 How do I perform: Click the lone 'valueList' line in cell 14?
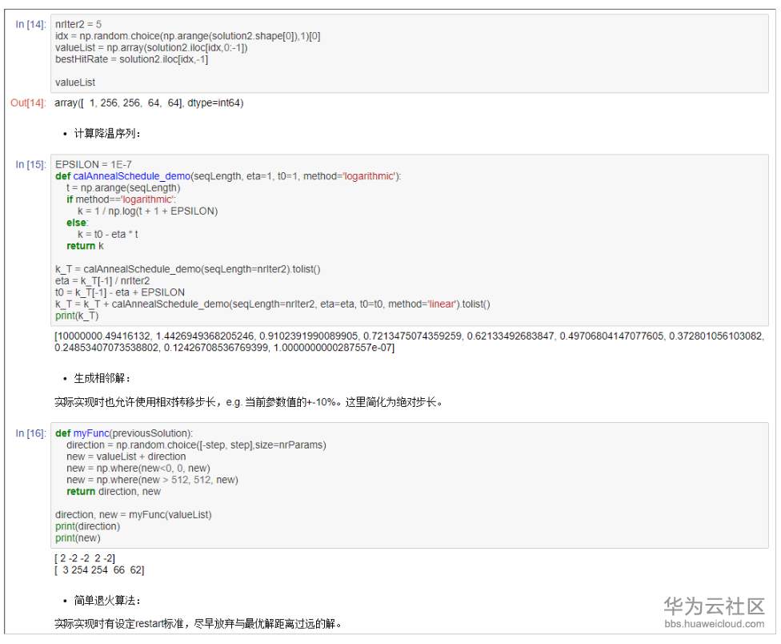click(x=75, y=83)
